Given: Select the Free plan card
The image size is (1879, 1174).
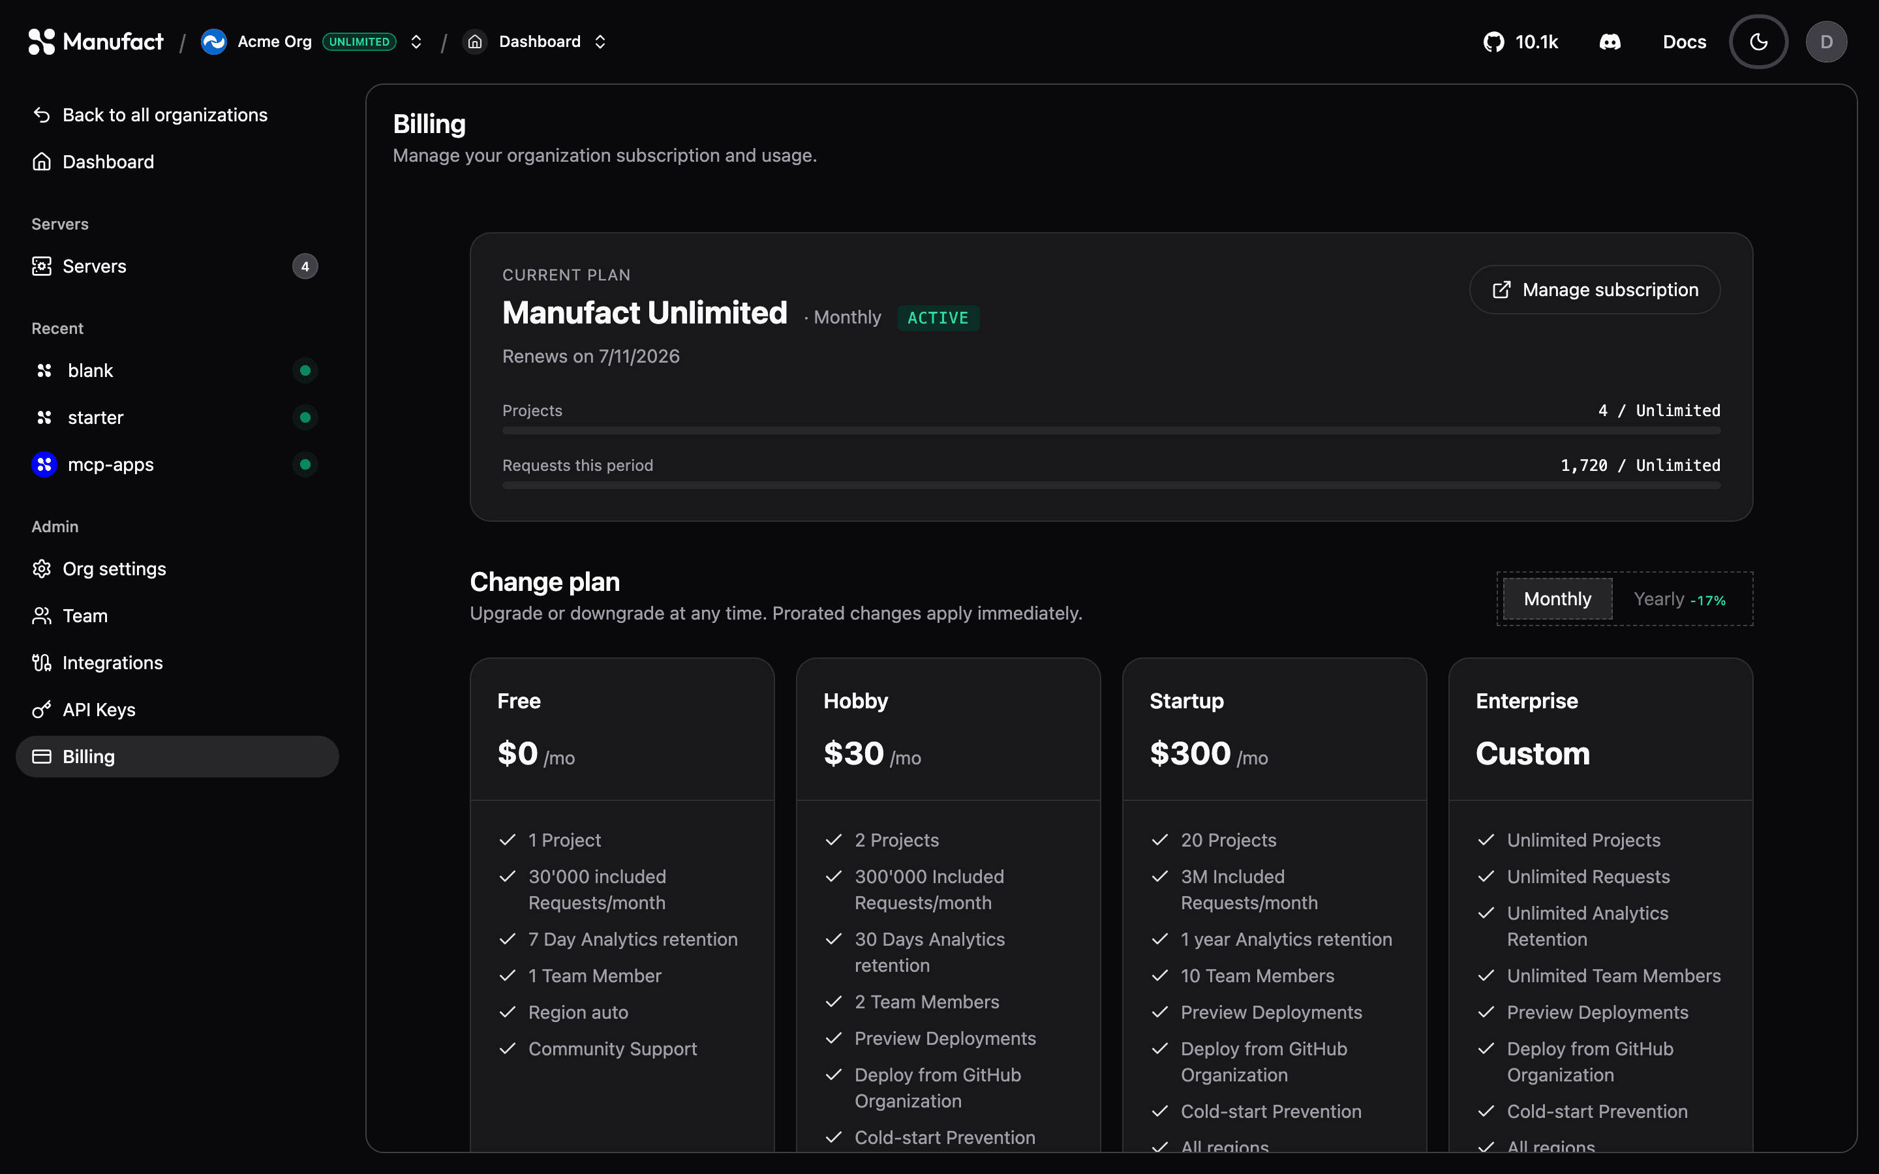Looking at the screenshot, I should [622, 905].
